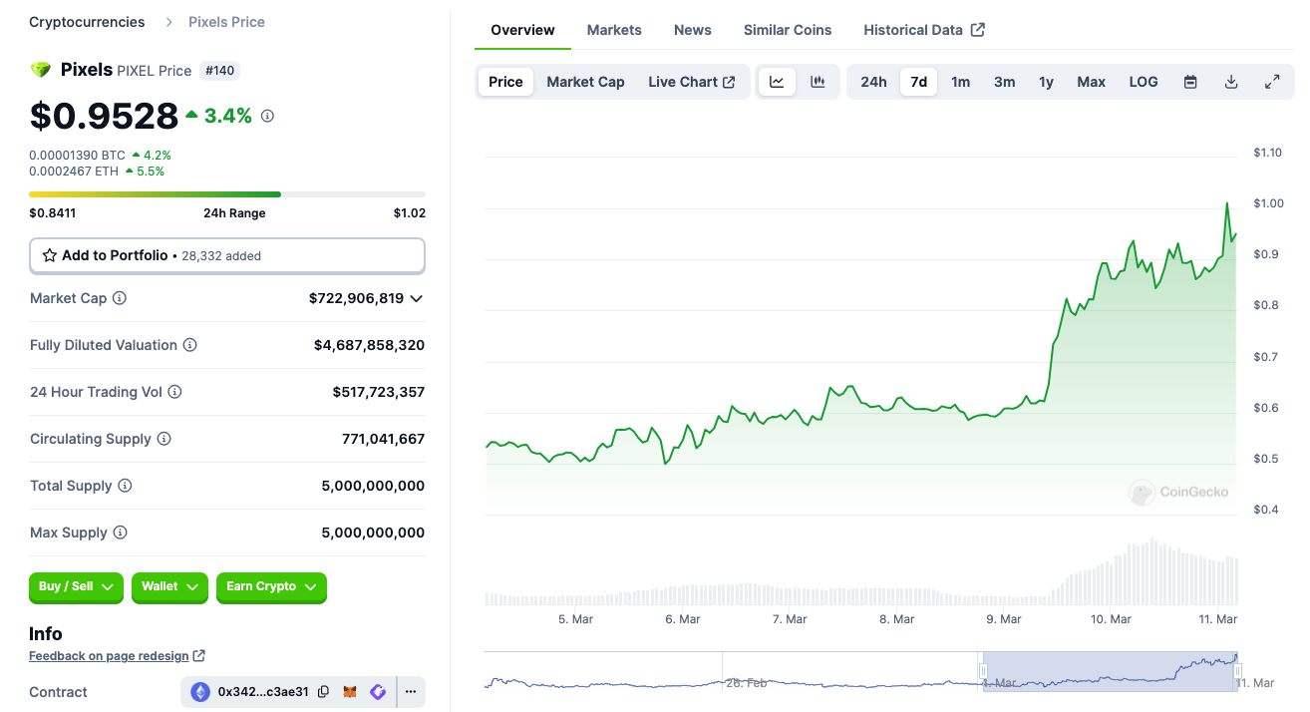
Task: Click Cryptocurrencies breadcrumb
Action: click(x=87, y=22)
